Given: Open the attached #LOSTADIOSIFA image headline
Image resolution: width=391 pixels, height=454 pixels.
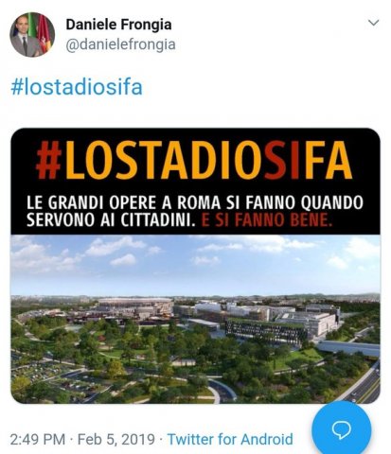Looking at the screenshot, I should click(194, 161).
